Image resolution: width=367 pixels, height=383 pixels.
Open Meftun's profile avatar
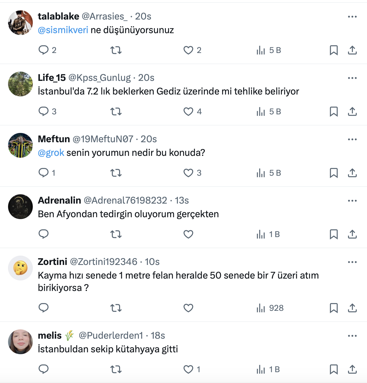[20, 145]
